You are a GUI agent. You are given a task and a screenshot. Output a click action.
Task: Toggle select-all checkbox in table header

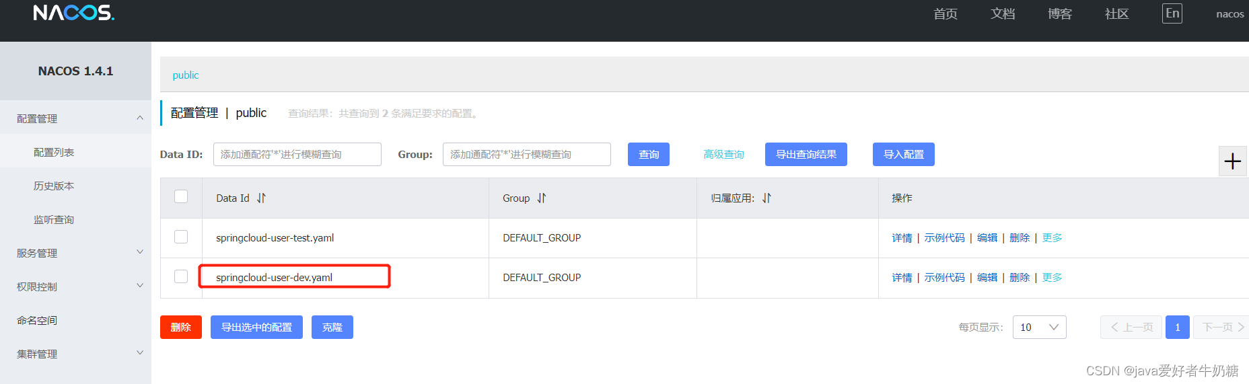tap(181, 196)
